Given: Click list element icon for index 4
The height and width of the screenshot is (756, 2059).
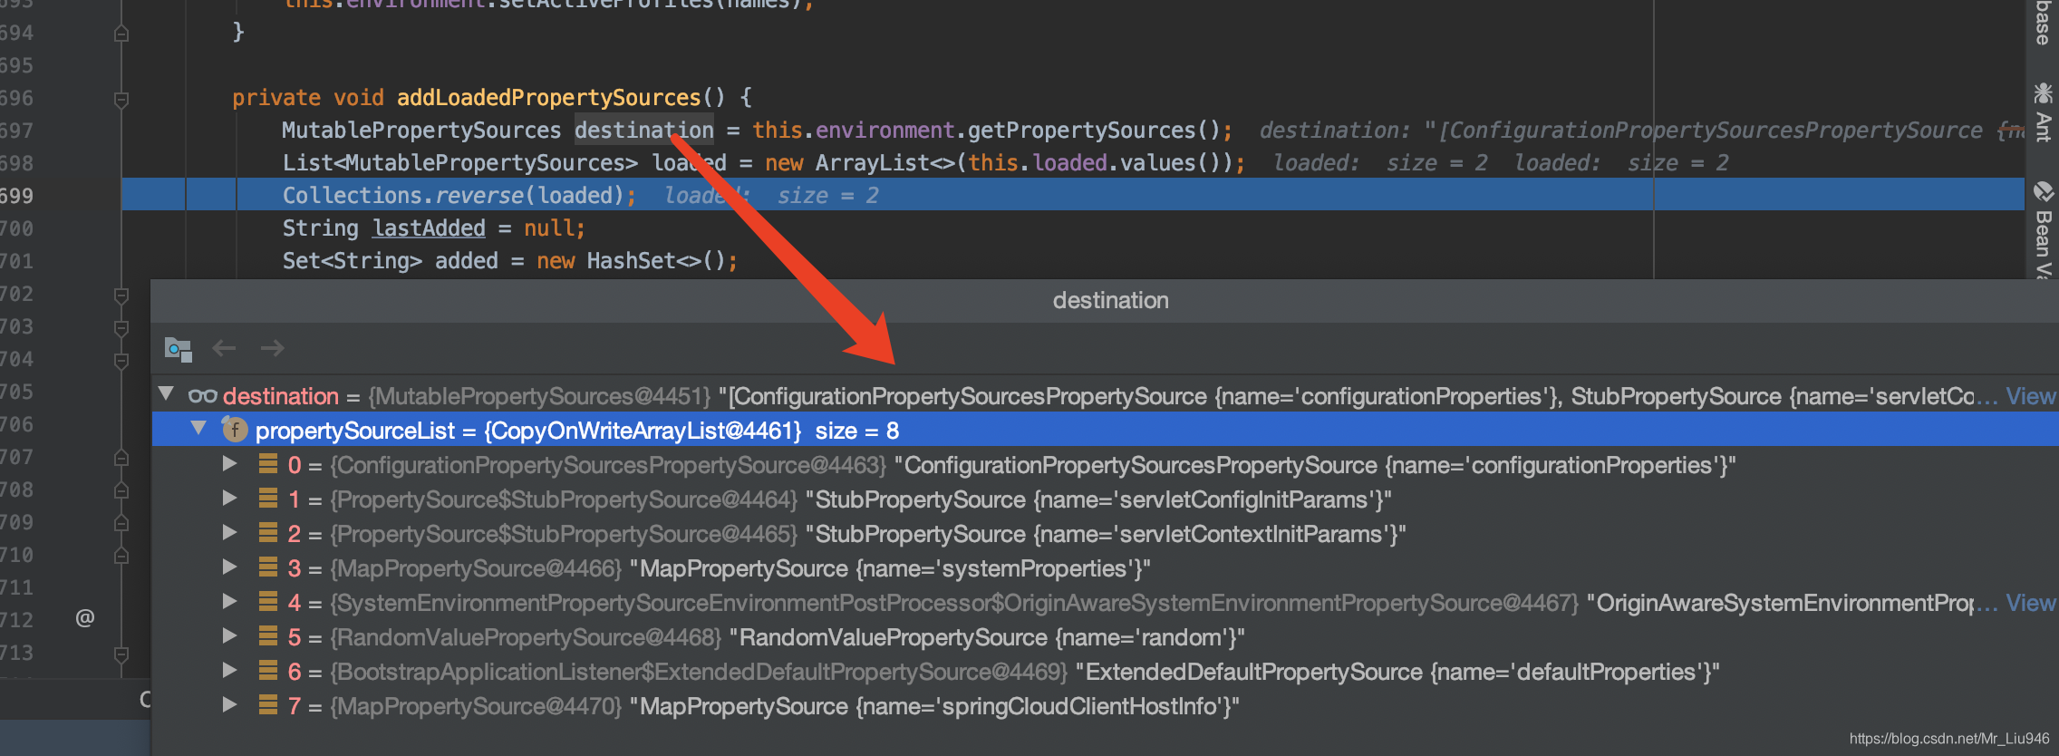Looking at the screenshot, I should click(268, 602).
